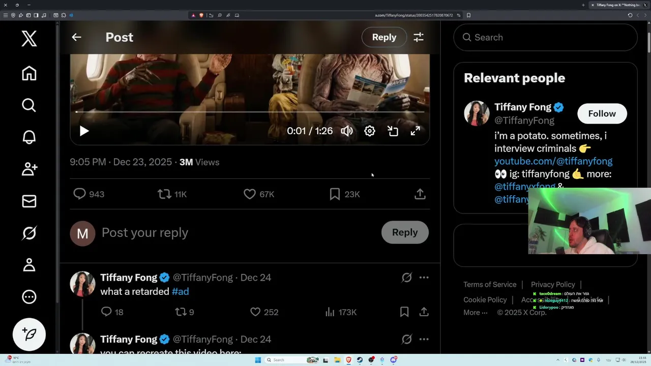Open Terms of Service link
Viewport: 651px width, 366px height.
[x=490, y=285]
